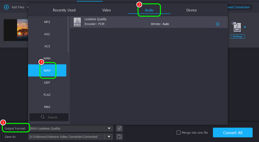Open dropdown arrow next to WAV file icon
259x142 pixels.
pyautogui.click(x=245, y=27)
